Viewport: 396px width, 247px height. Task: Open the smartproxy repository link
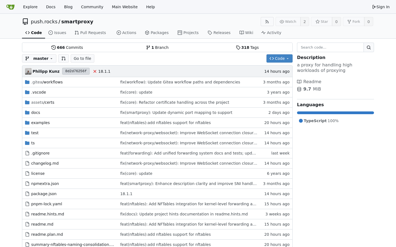point(77,22)
